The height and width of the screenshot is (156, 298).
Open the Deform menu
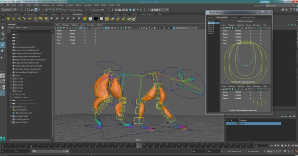click(x=78, y=5)
